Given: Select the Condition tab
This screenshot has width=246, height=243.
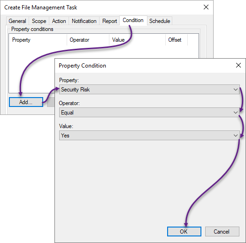Looking at the screenshot, I should pos(133,20).
